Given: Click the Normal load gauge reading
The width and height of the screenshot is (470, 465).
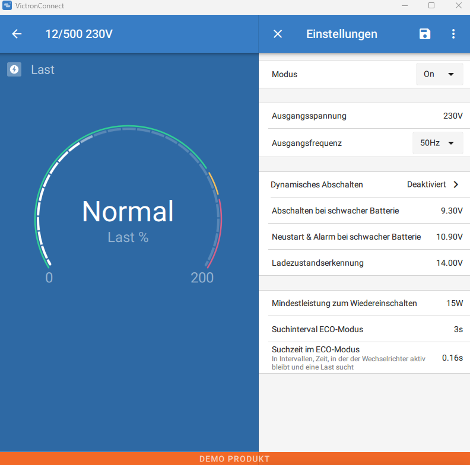Looking at the screenshot, I should pyautogui.click(x=128, y=212).
